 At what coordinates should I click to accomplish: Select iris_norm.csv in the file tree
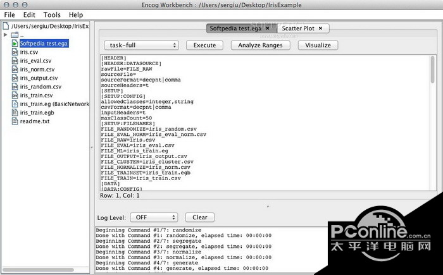point(37,70)
